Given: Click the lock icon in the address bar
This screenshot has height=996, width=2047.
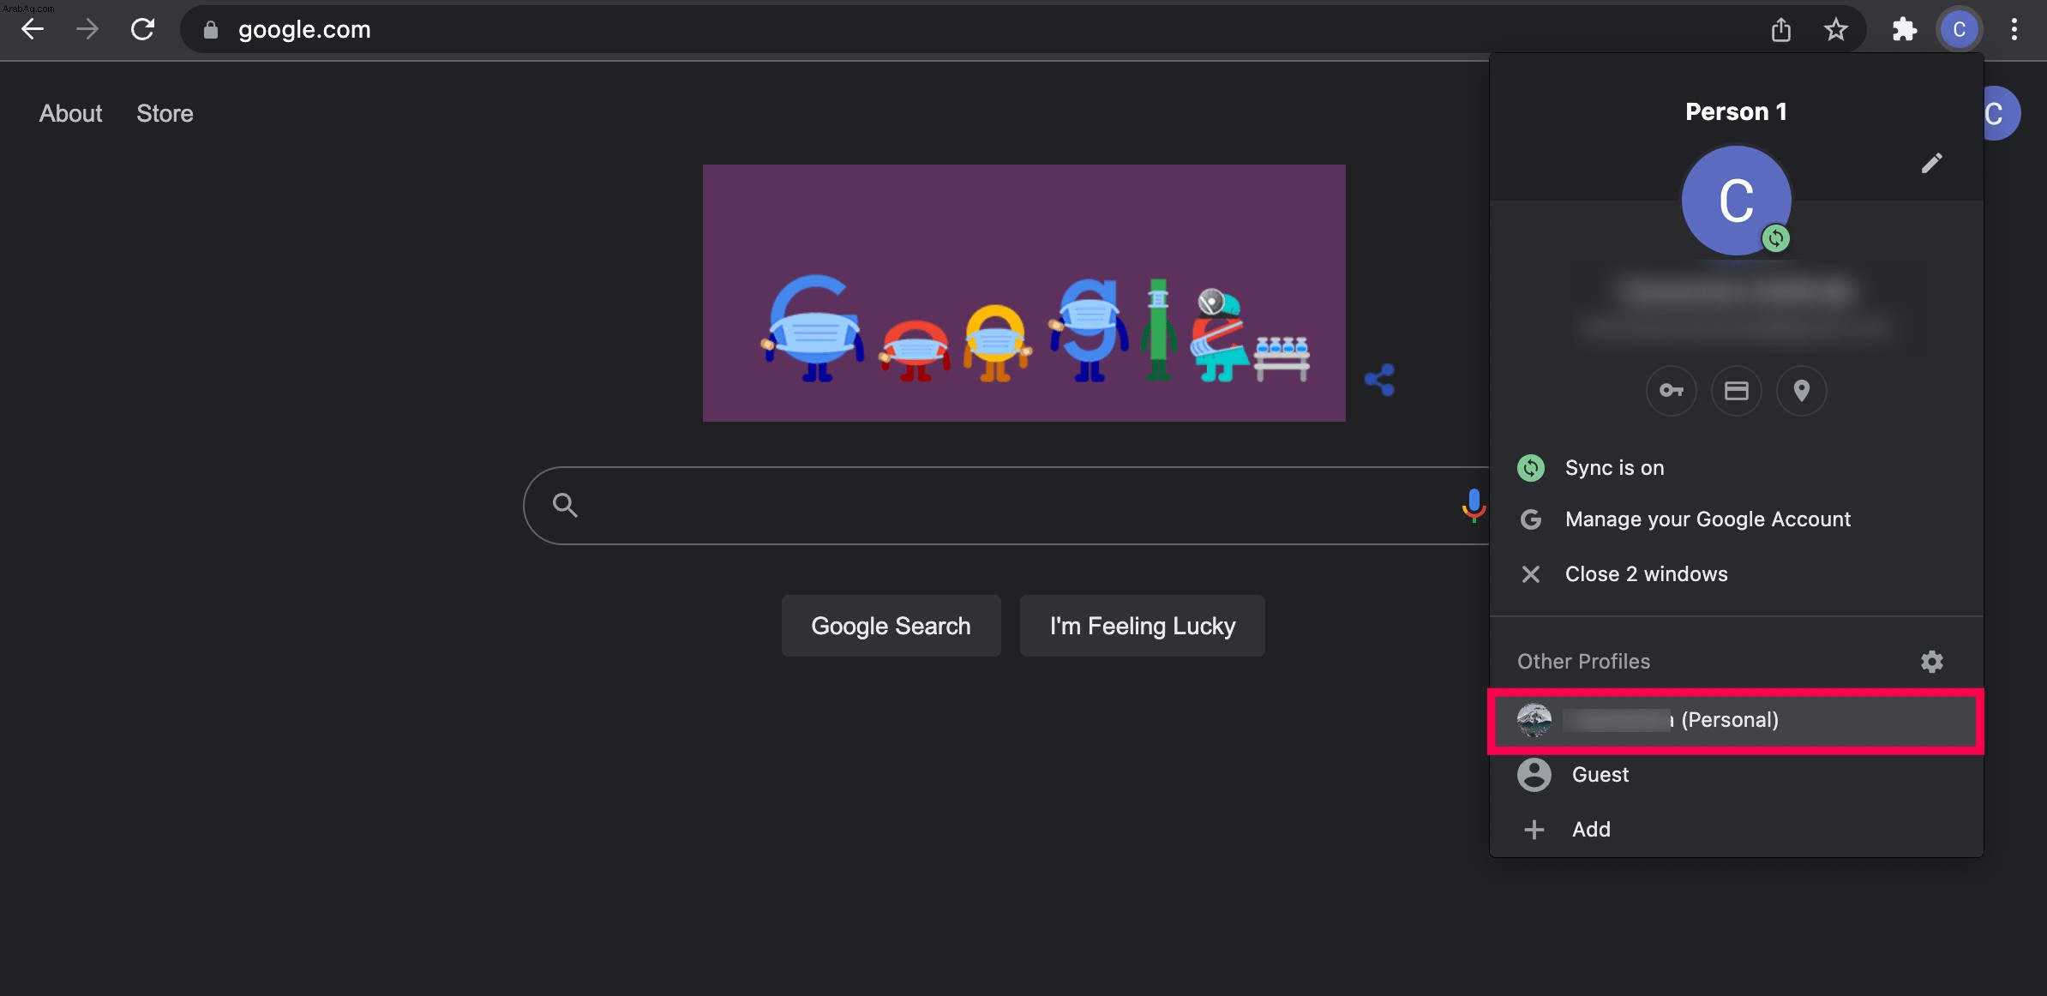Looking at the screenshot, I should tap(210, 30).
